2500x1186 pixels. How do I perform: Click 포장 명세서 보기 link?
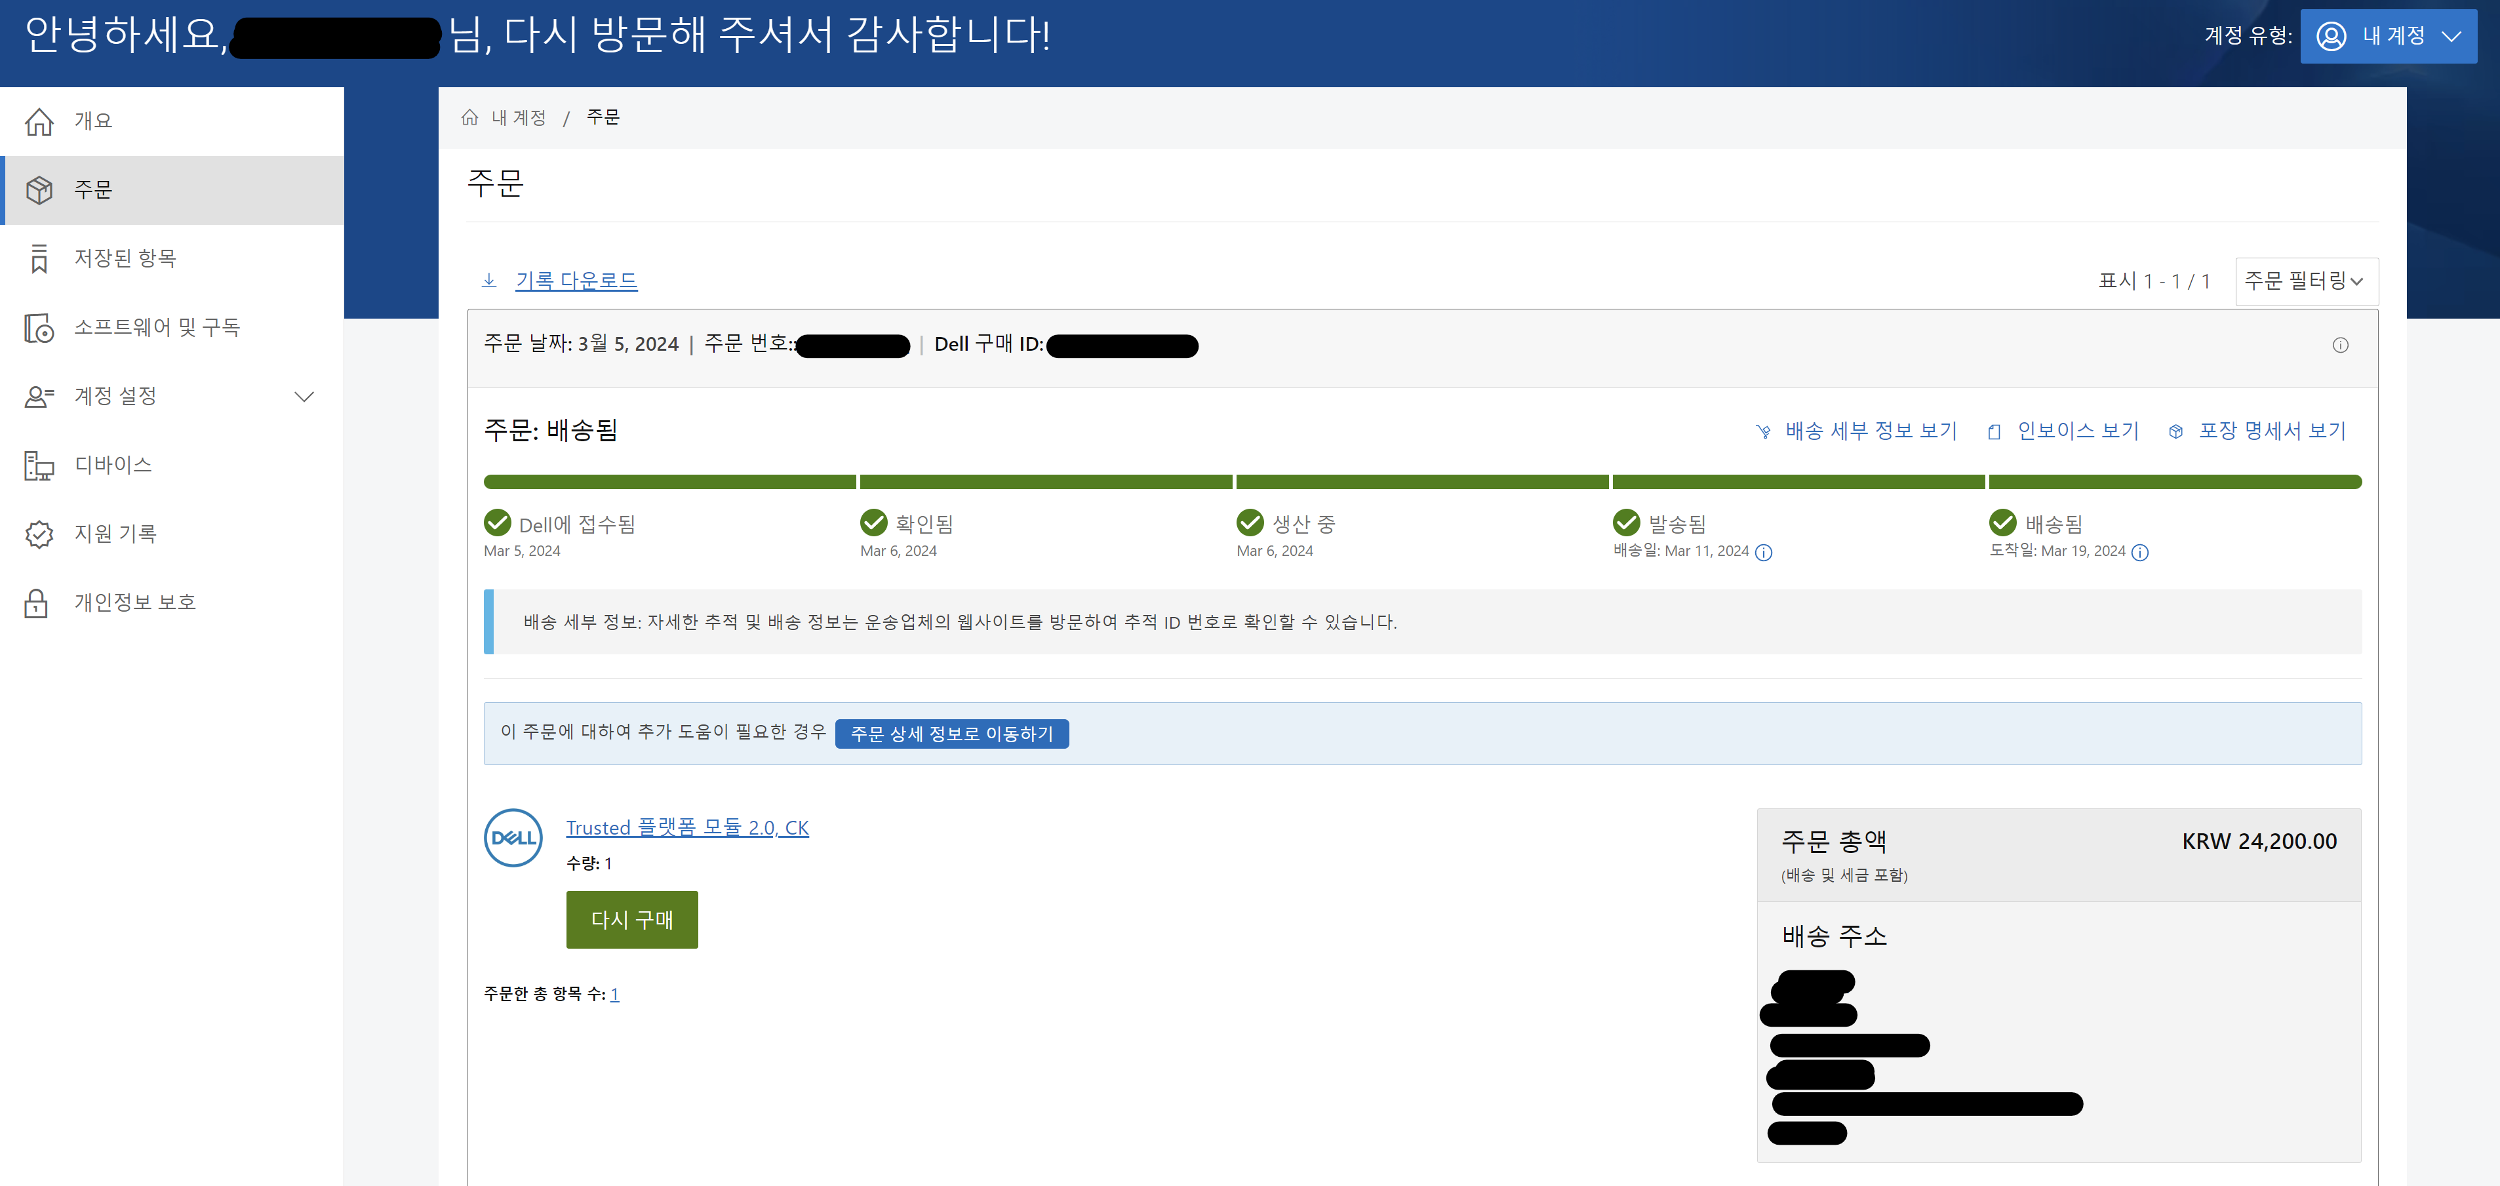point(2272,431)
